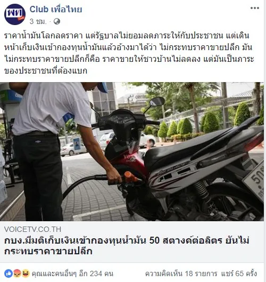Click the orange fuel nozzle in the photo
The image size is (266, 282).
pos(132,178)
